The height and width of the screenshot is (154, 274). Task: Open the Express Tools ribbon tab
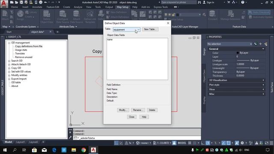161,7
